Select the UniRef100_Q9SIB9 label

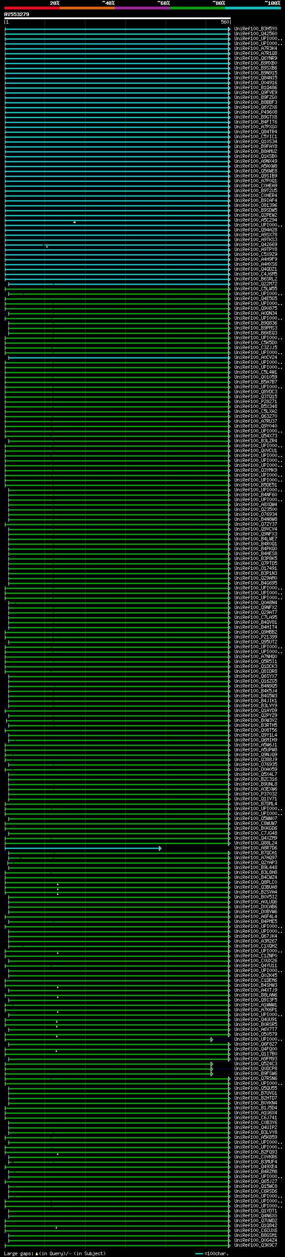(x=255, y=176)
